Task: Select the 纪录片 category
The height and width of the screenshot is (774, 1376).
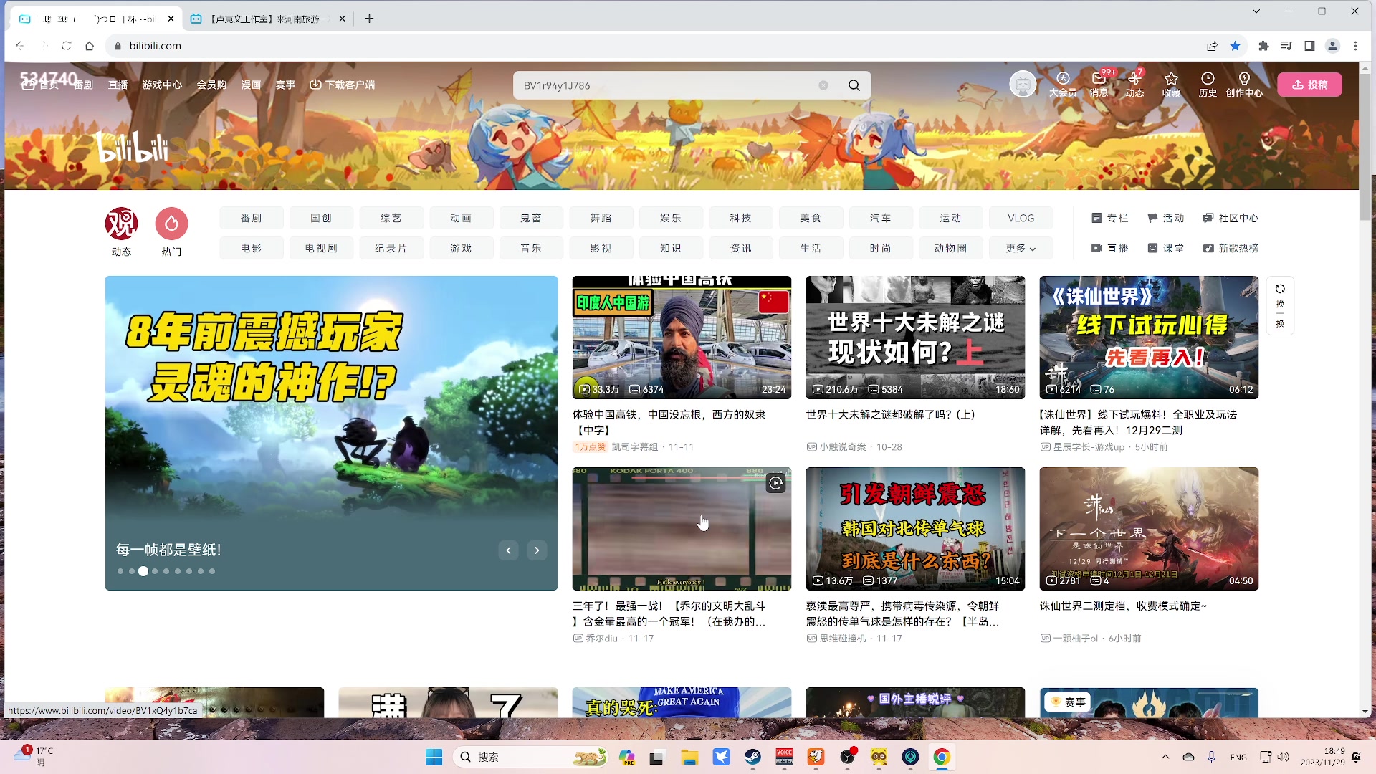Action: [391, 248]
